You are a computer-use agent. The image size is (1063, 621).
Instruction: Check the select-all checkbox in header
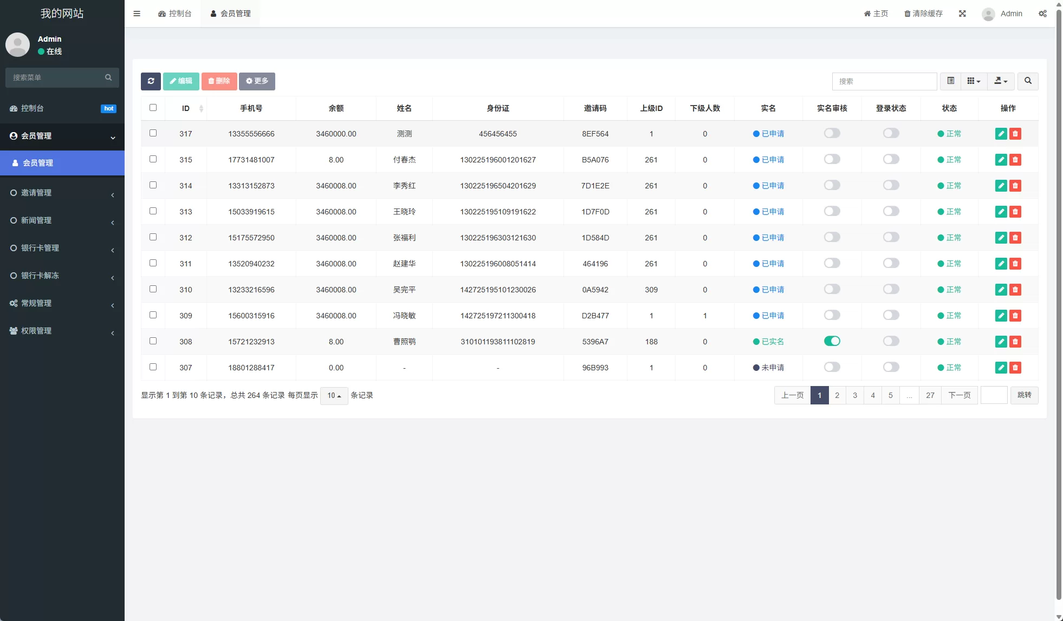click(x=153, y=108)
